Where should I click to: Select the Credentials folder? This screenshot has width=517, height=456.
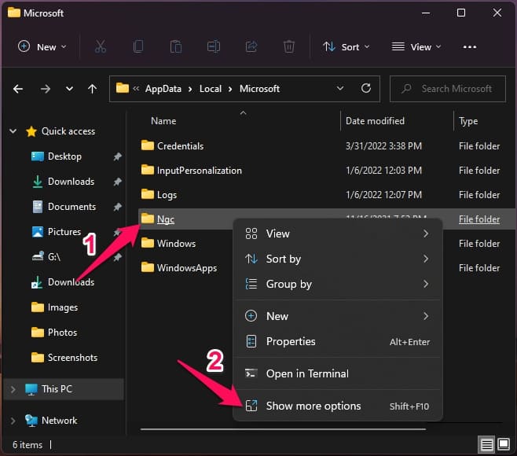180,145
